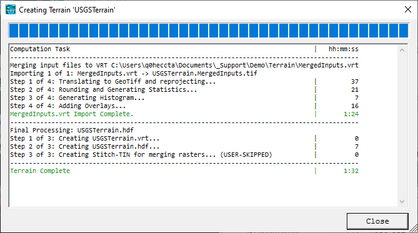
Task: Select 'MergedInputs.vrt Import Complete.' line
Action: click(x=71, y=114)
